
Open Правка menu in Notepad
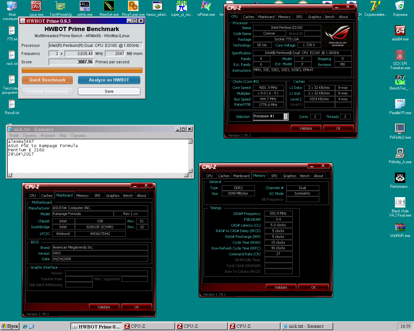(x=29, y=135)
